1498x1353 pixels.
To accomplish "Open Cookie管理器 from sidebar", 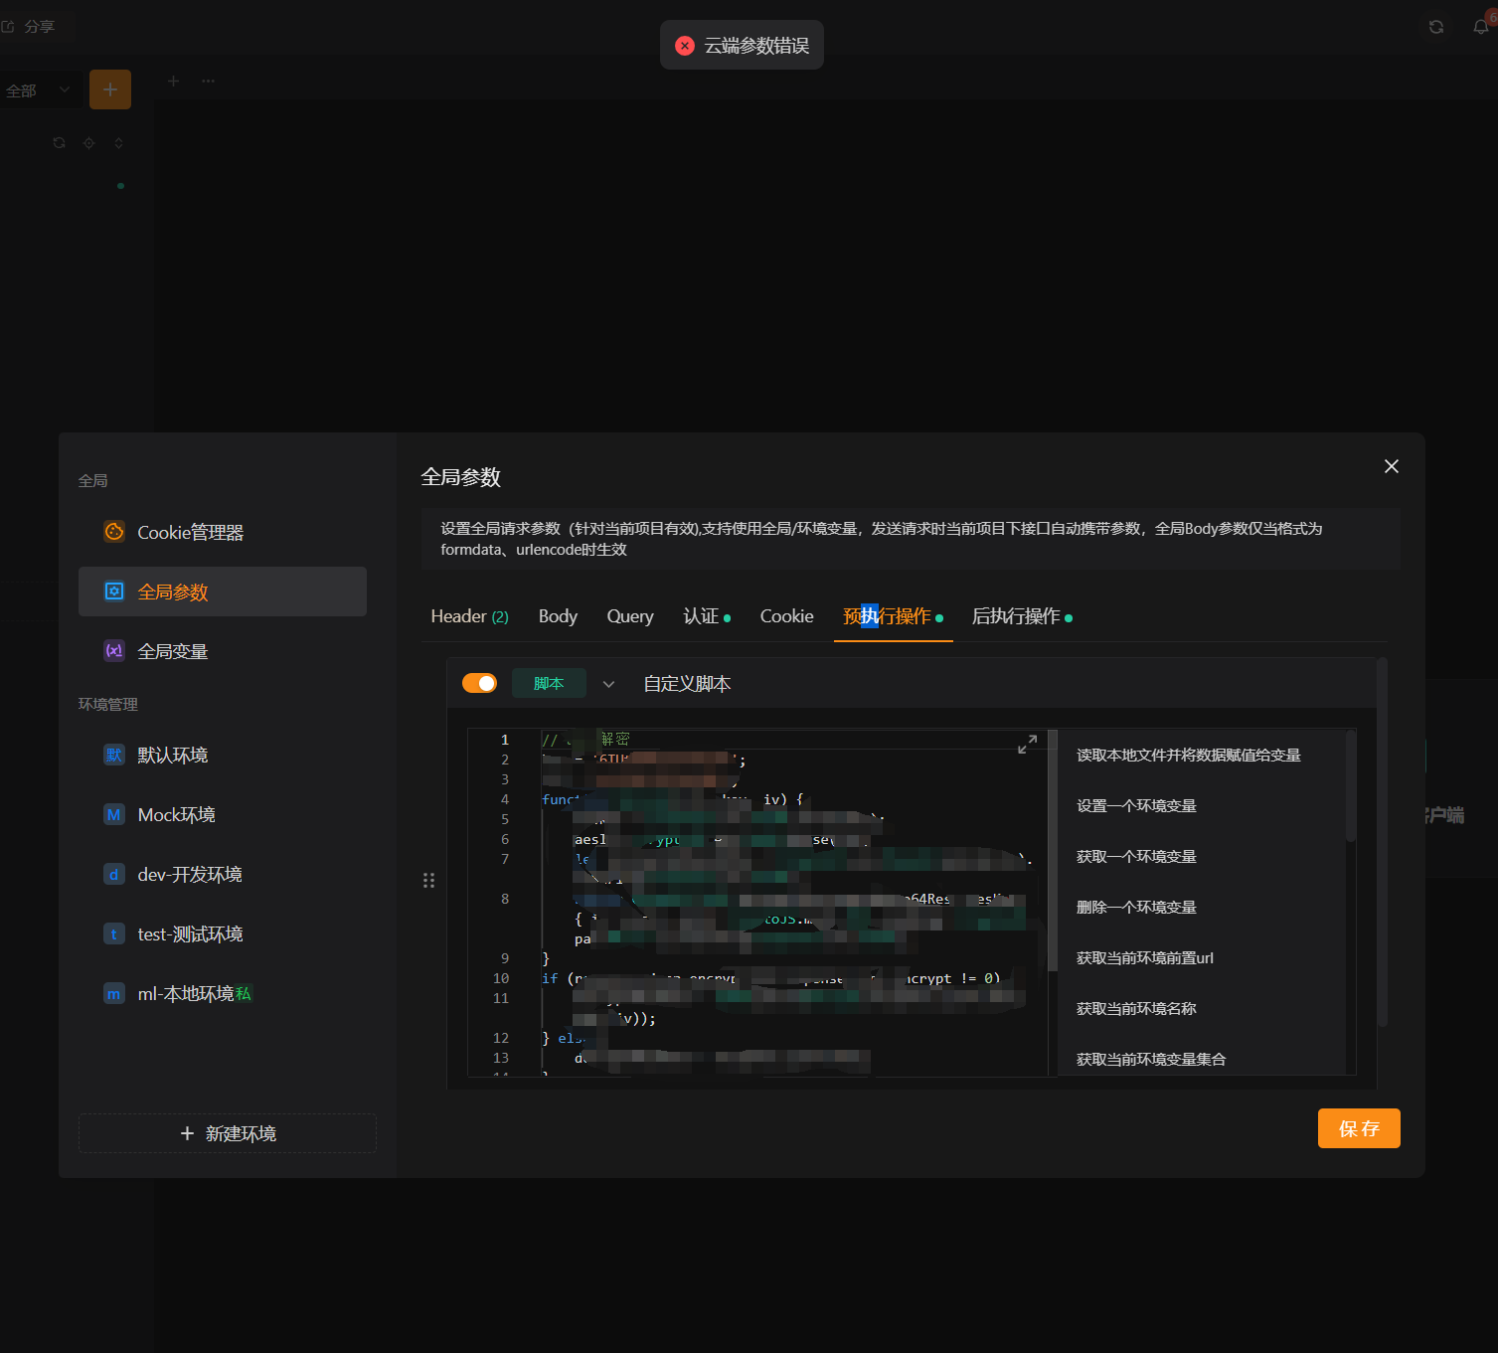I will click(222, 532).
